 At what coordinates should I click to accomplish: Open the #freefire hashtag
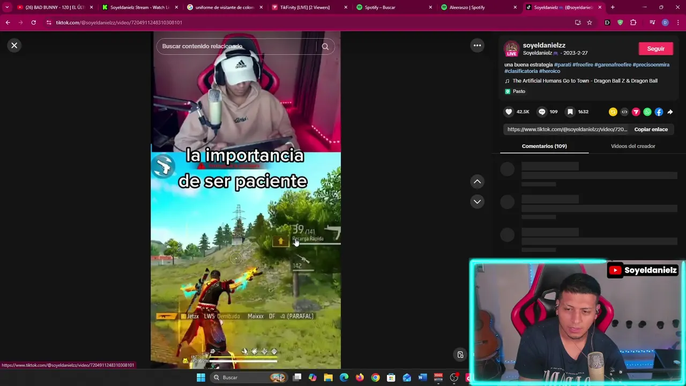583,65
